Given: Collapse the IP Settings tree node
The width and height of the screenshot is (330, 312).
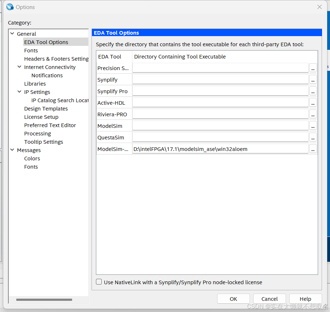Looking at the screenshot, I should coord(19,92).
